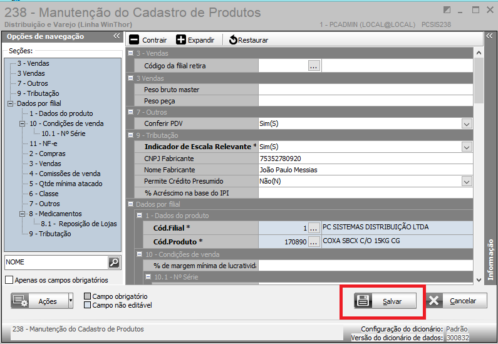Select 4 - Comissões de venda tree item

tap(65, 174)
